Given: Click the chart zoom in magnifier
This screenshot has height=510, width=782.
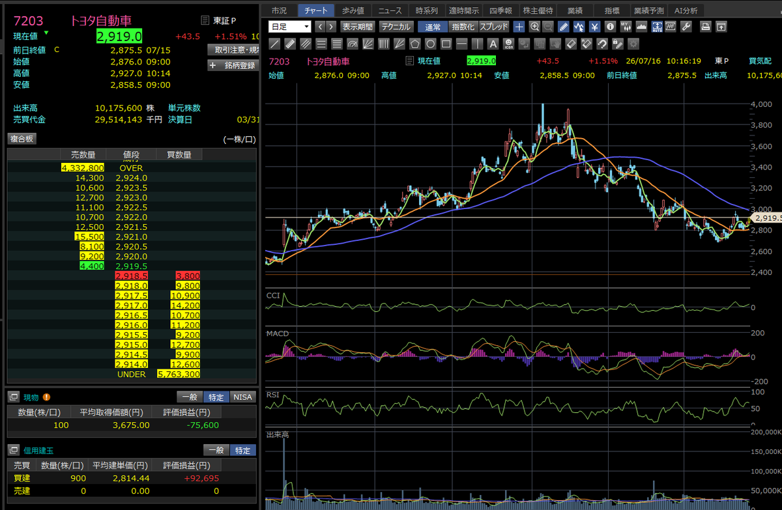Looking at the screenshot, I should coord(534,27).
